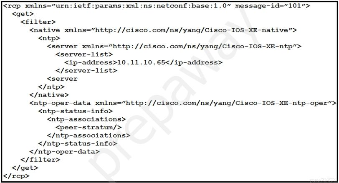Click the closing ntp-associations tag
The image size is (339, 183).
[x=89, y=136]
